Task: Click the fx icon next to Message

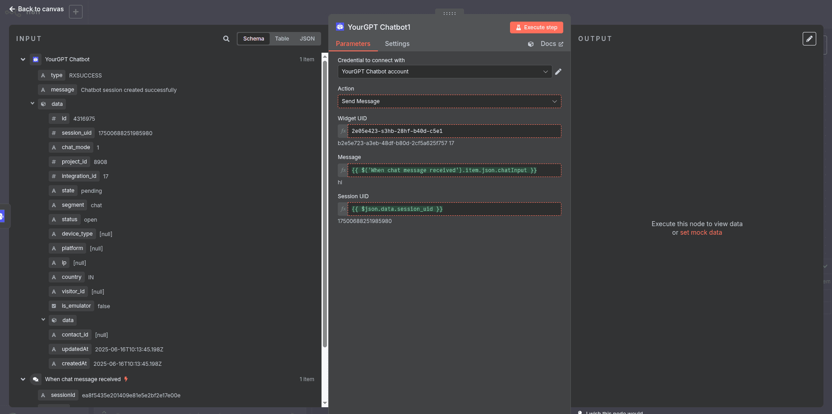Action: pos(343,170)
